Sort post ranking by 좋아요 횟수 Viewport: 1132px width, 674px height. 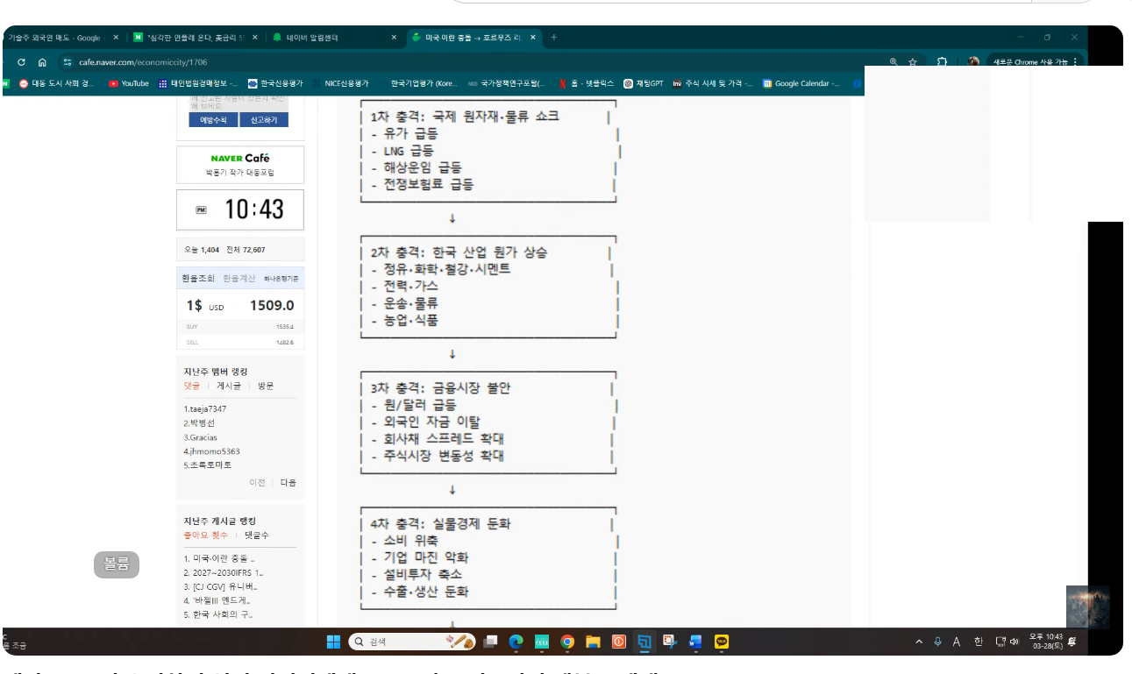(205, 535)
